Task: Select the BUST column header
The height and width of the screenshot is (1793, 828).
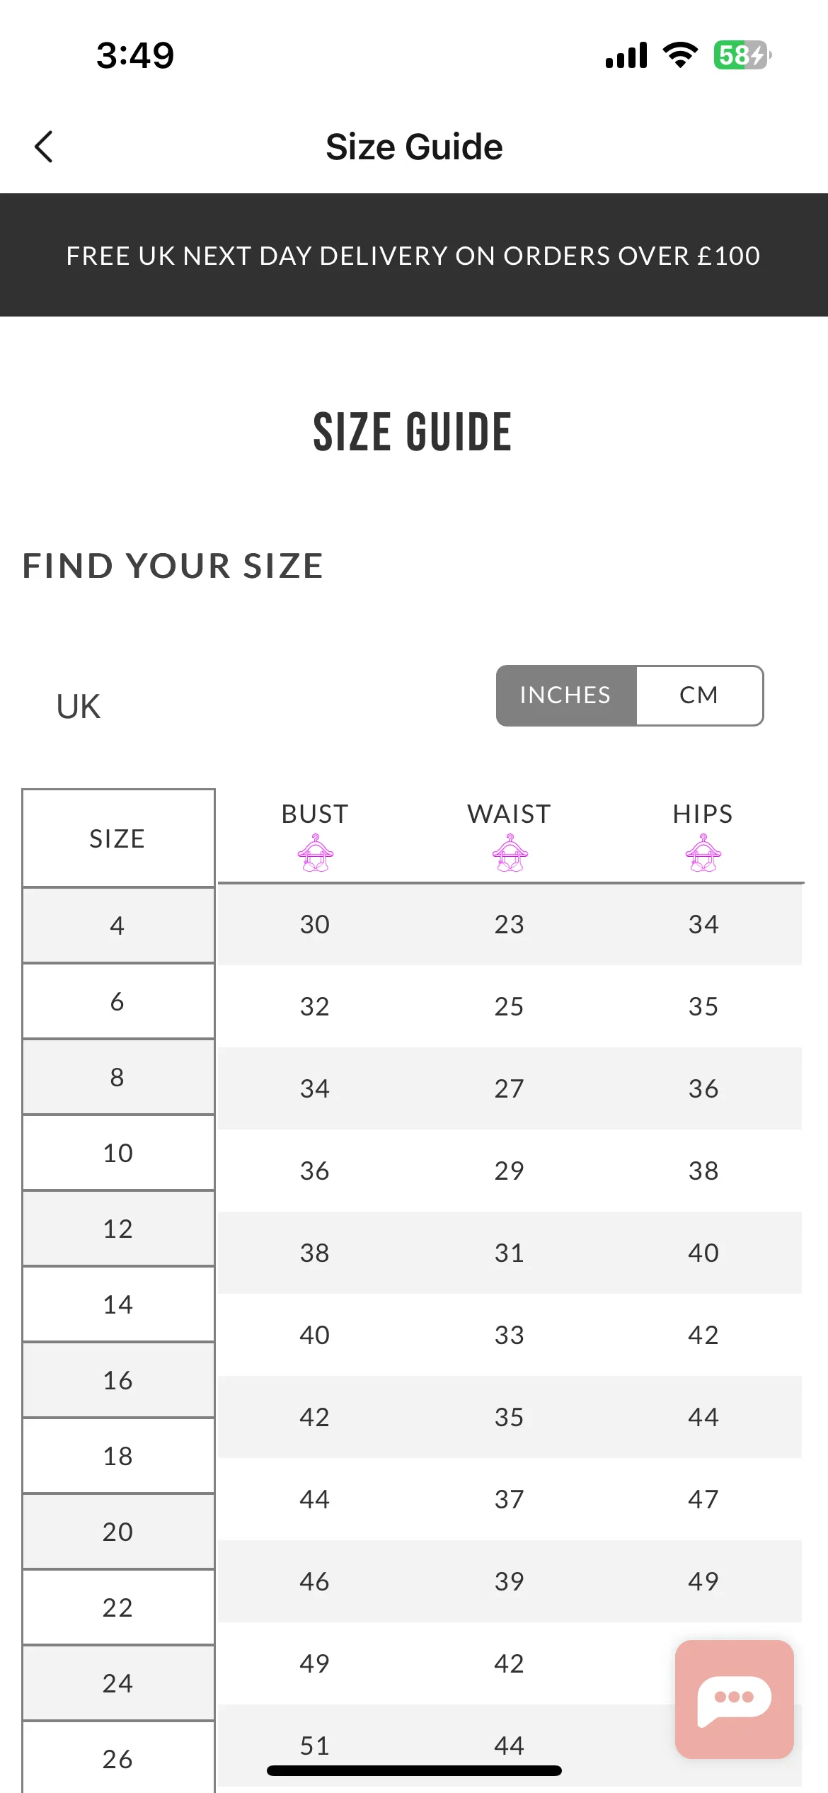Action: [x=315, y=814]
